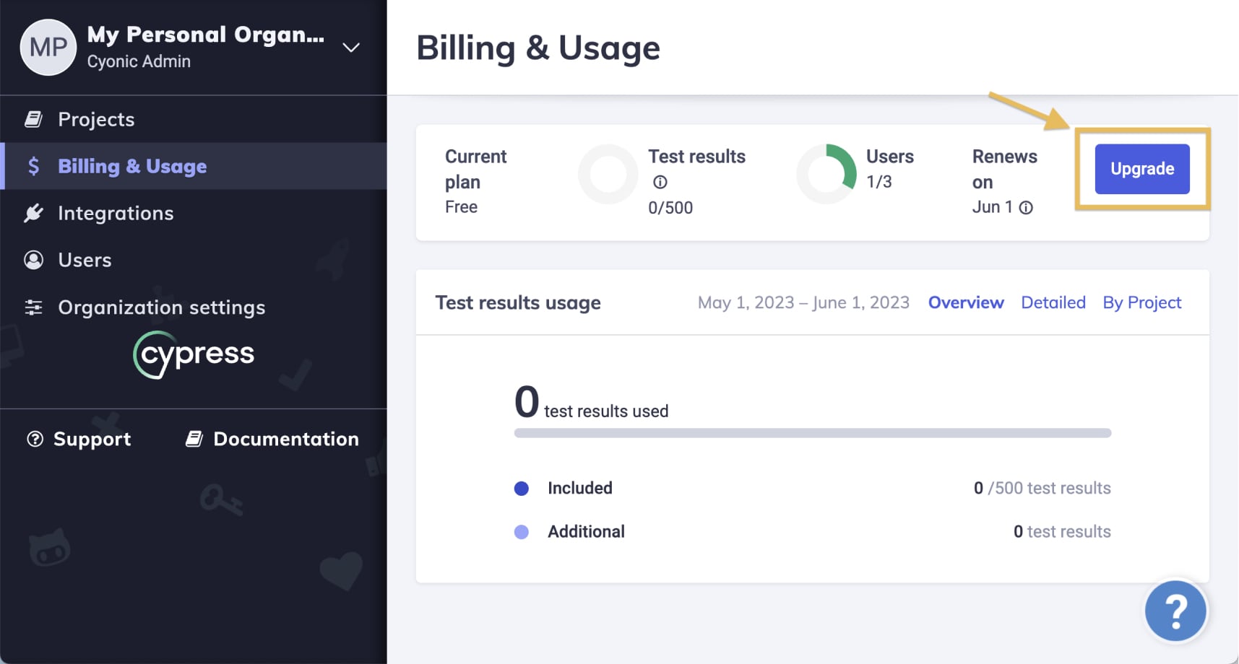Click the MP organization avatar
The width and height of the screenshot is (1239, 664).
(x=48, y=48)
